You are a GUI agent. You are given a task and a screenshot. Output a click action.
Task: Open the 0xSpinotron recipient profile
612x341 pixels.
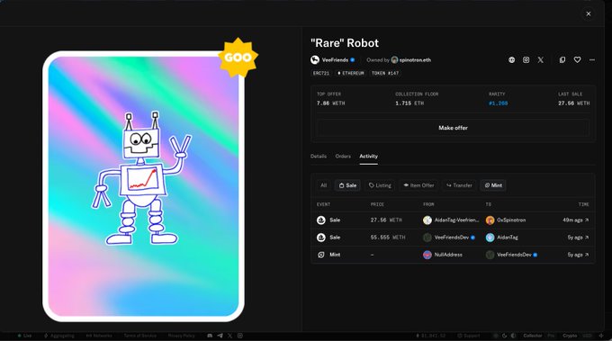point(511,220)
